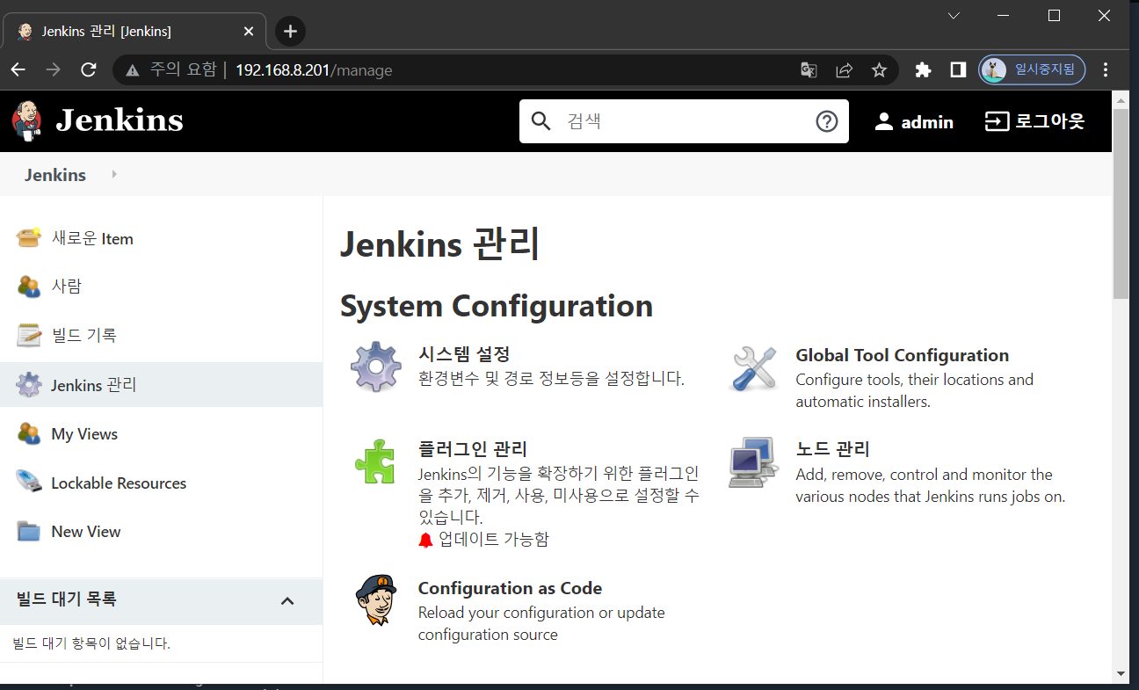Open the 새로운 Item box icon
This screenshot has width=1139, height=690.
(x=29, y=238)
